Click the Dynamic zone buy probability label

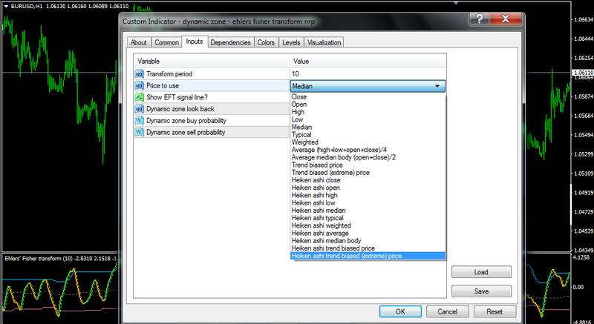tap(186, 121)
